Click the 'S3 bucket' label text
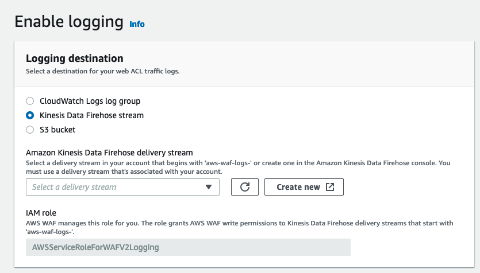This screenshot has width=480, height=273. click(x=57, y=130)
